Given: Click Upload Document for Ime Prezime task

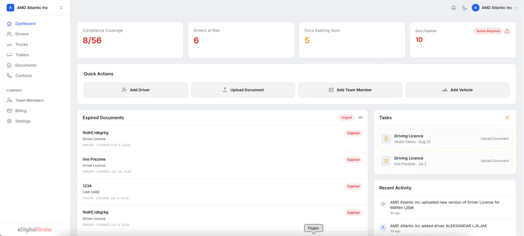Looking at the screenshot, I should (495, 160).
